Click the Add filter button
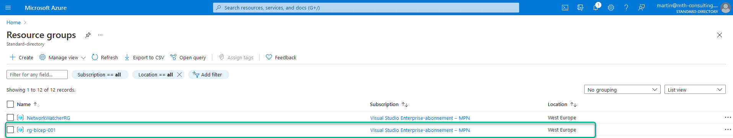Image resolution: width=733 pixels, height=138 pixels. (208, 75)
